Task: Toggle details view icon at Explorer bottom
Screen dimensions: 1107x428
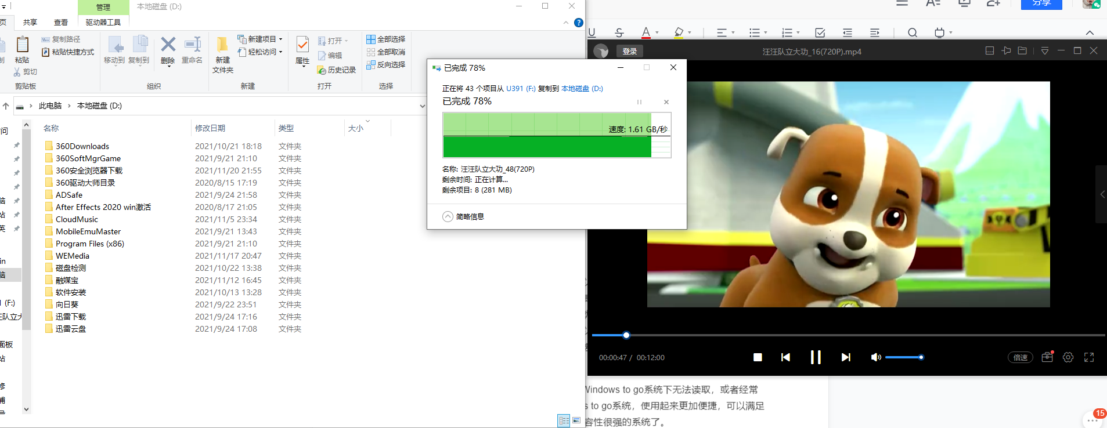Action: click(x=564, y=420)
